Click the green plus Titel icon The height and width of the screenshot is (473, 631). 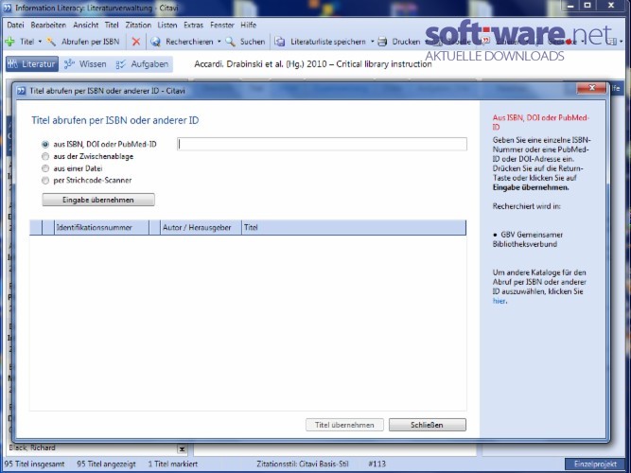[x=9, y=42]
